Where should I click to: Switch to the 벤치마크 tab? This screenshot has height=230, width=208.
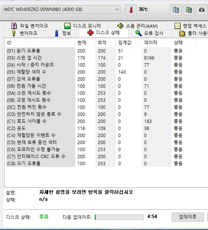tap(24, 33)
